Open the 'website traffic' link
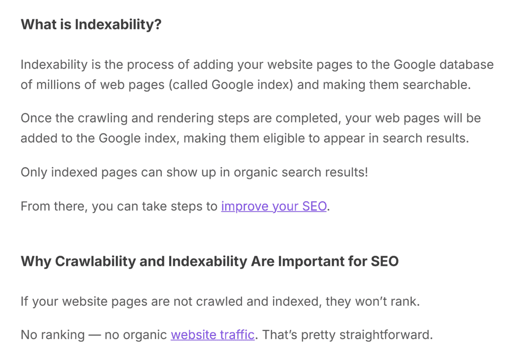Viewport: 514px width, 358px height. 212,334
